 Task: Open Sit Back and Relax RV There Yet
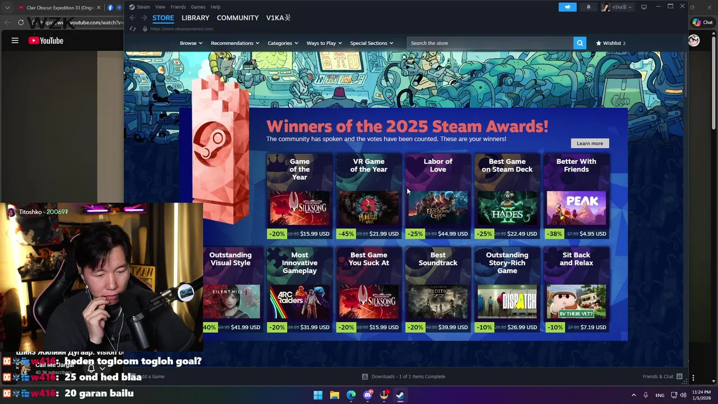(576, 301)
